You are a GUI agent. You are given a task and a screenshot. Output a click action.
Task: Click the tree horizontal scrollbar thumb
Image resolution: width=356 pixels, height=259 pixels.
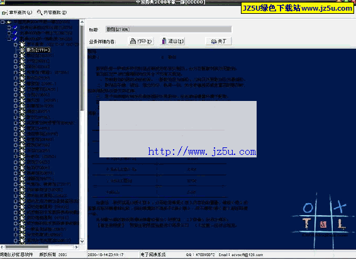point(27,247)
